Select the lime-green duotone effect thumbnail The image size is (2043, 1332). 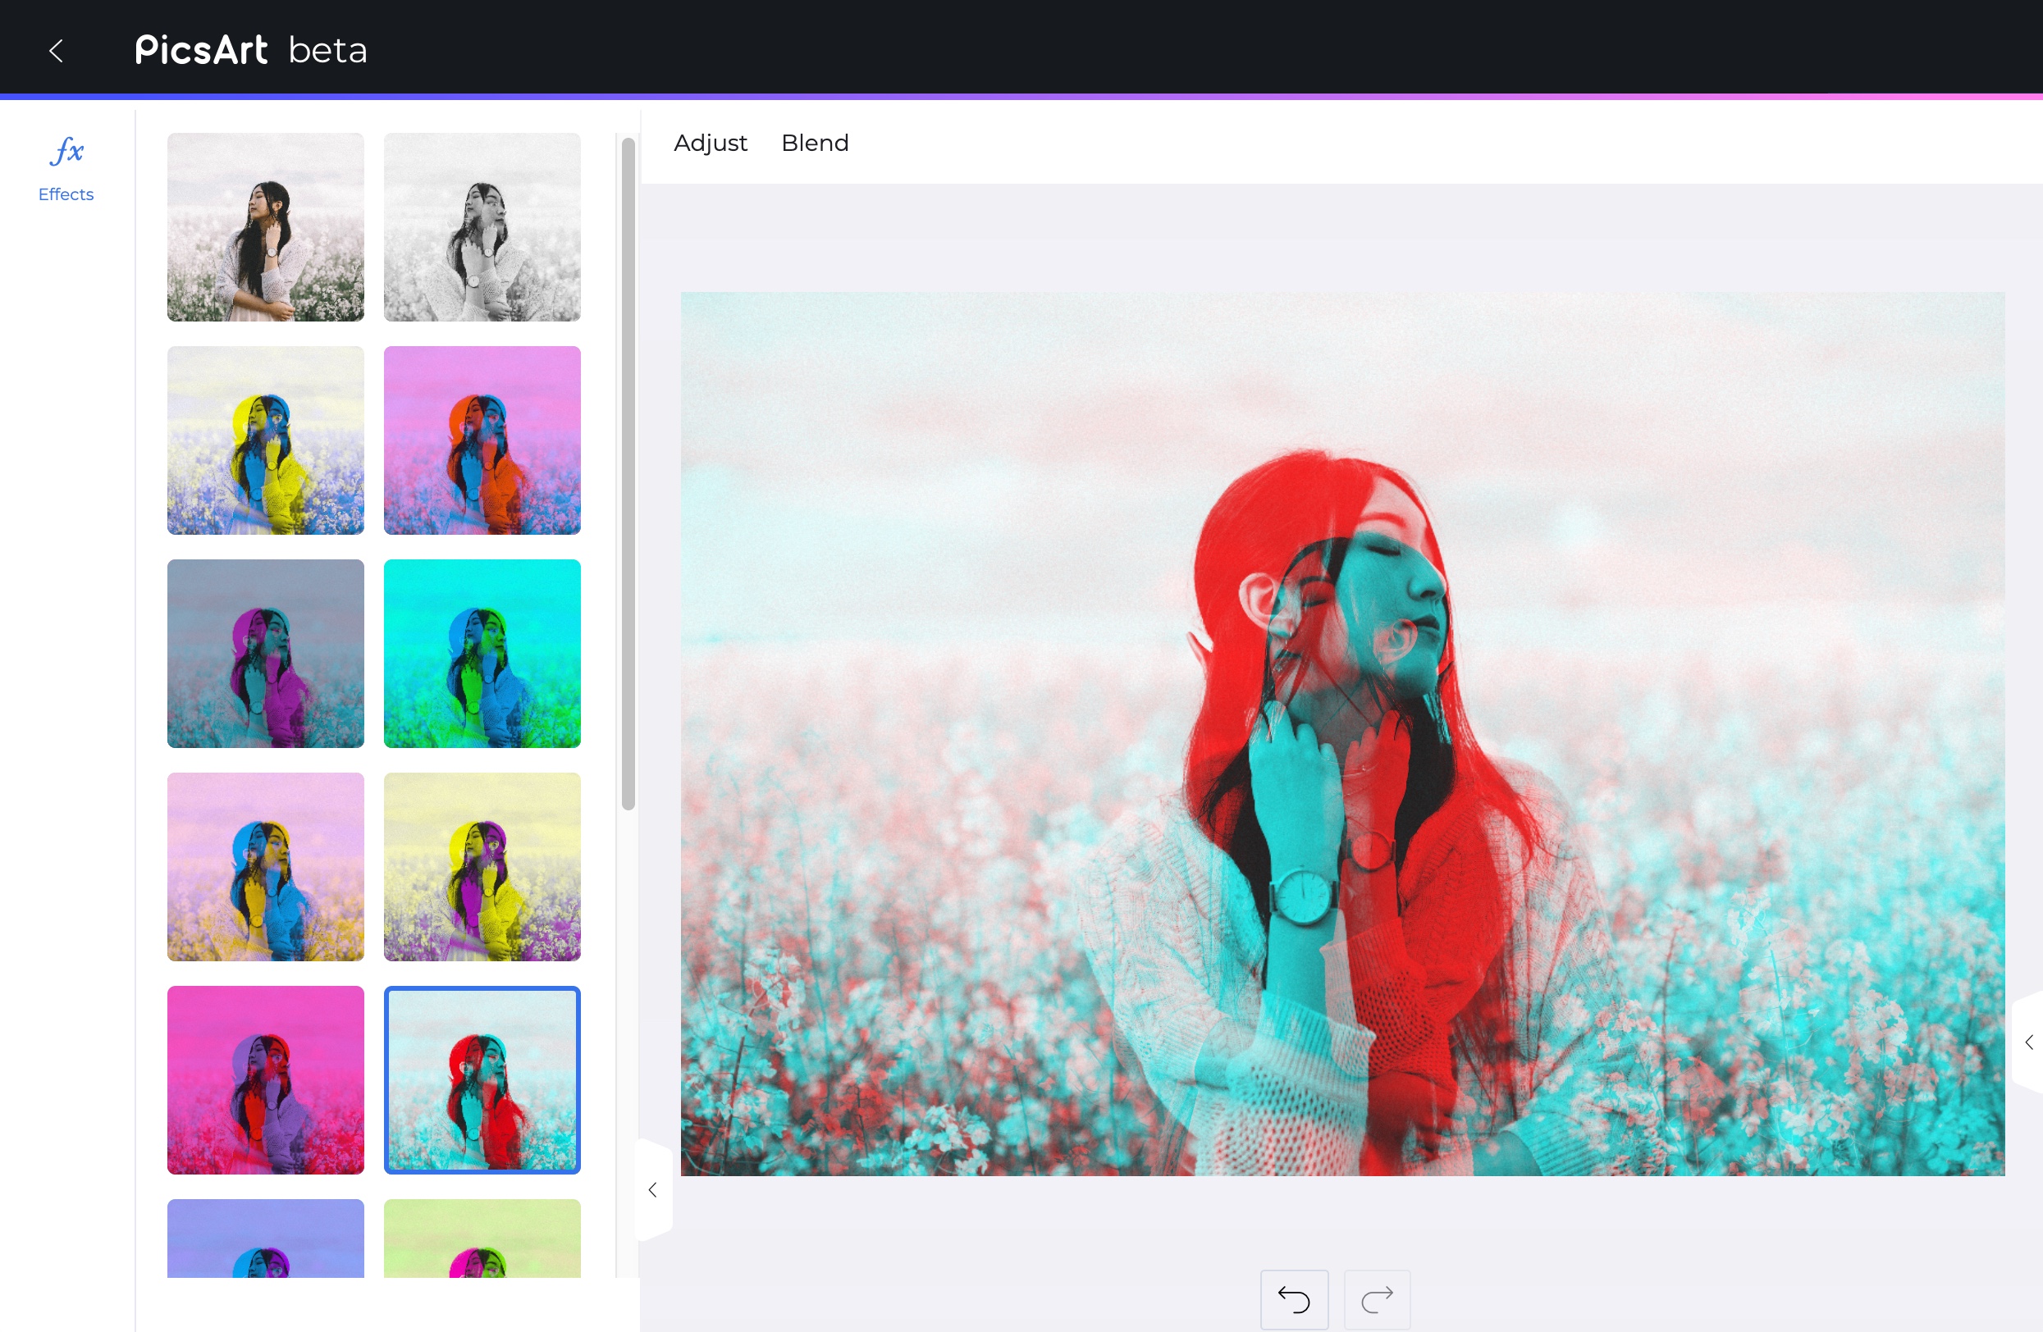point(482,1235)
